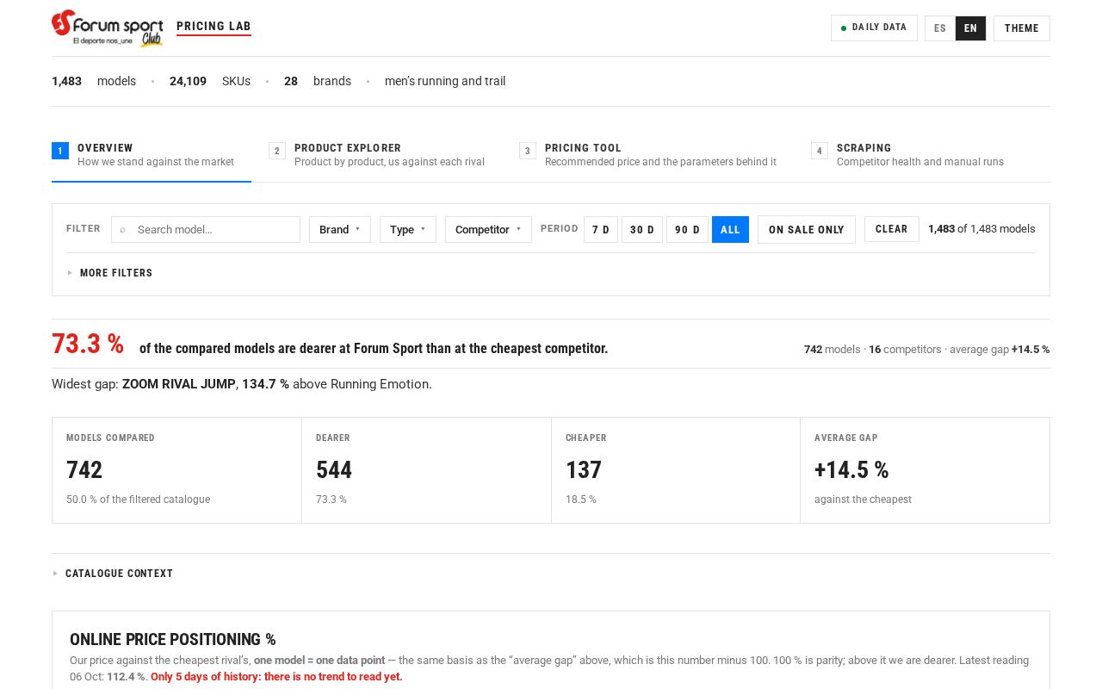The height and width of the screenshot is (689, 1102).
Task: Click the '24,109 SKUs' stat
Action: click(210, 81)
